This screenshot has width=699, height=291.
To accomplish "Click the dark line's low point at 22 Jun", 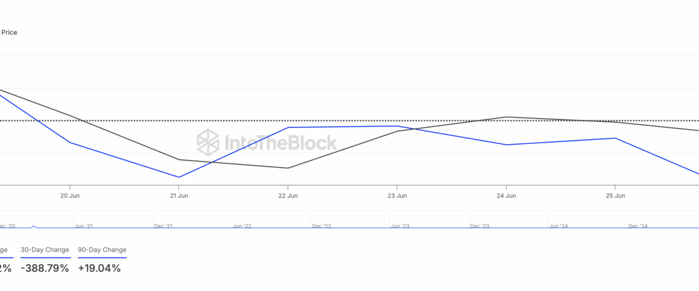I will pyautogui.click(x=288, y=168).
